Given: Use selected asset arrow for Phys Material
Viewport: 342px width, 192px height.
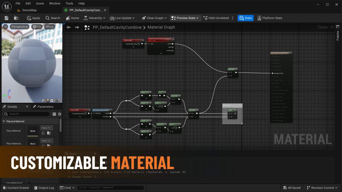Looking at the screenshot, I should click(43, 133).
